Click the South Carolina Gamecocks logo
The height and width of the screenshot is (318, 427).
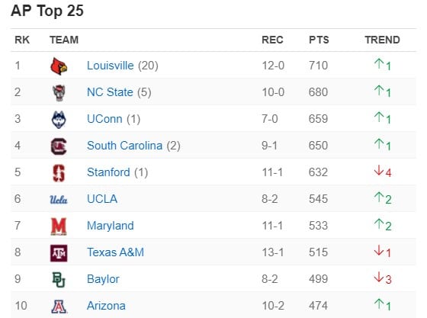click(59, 146)
